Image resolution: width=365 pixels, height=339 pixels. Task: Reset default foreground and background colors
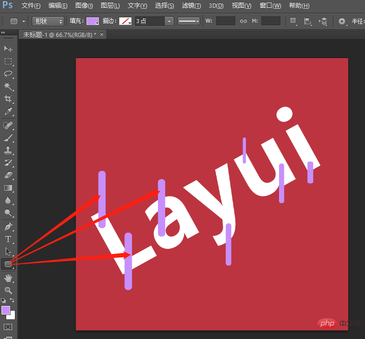click(x=3, y=301)
